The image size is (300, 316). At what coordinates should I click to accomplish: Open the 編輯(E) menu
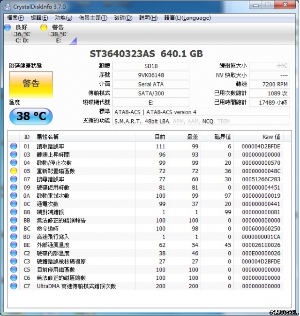pos(39,18)
